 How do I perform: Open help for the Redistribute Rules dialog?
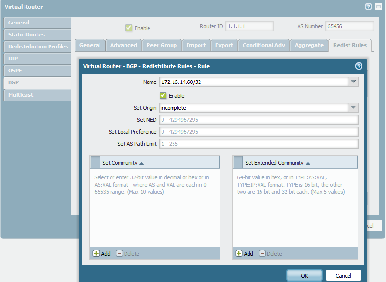359,66
